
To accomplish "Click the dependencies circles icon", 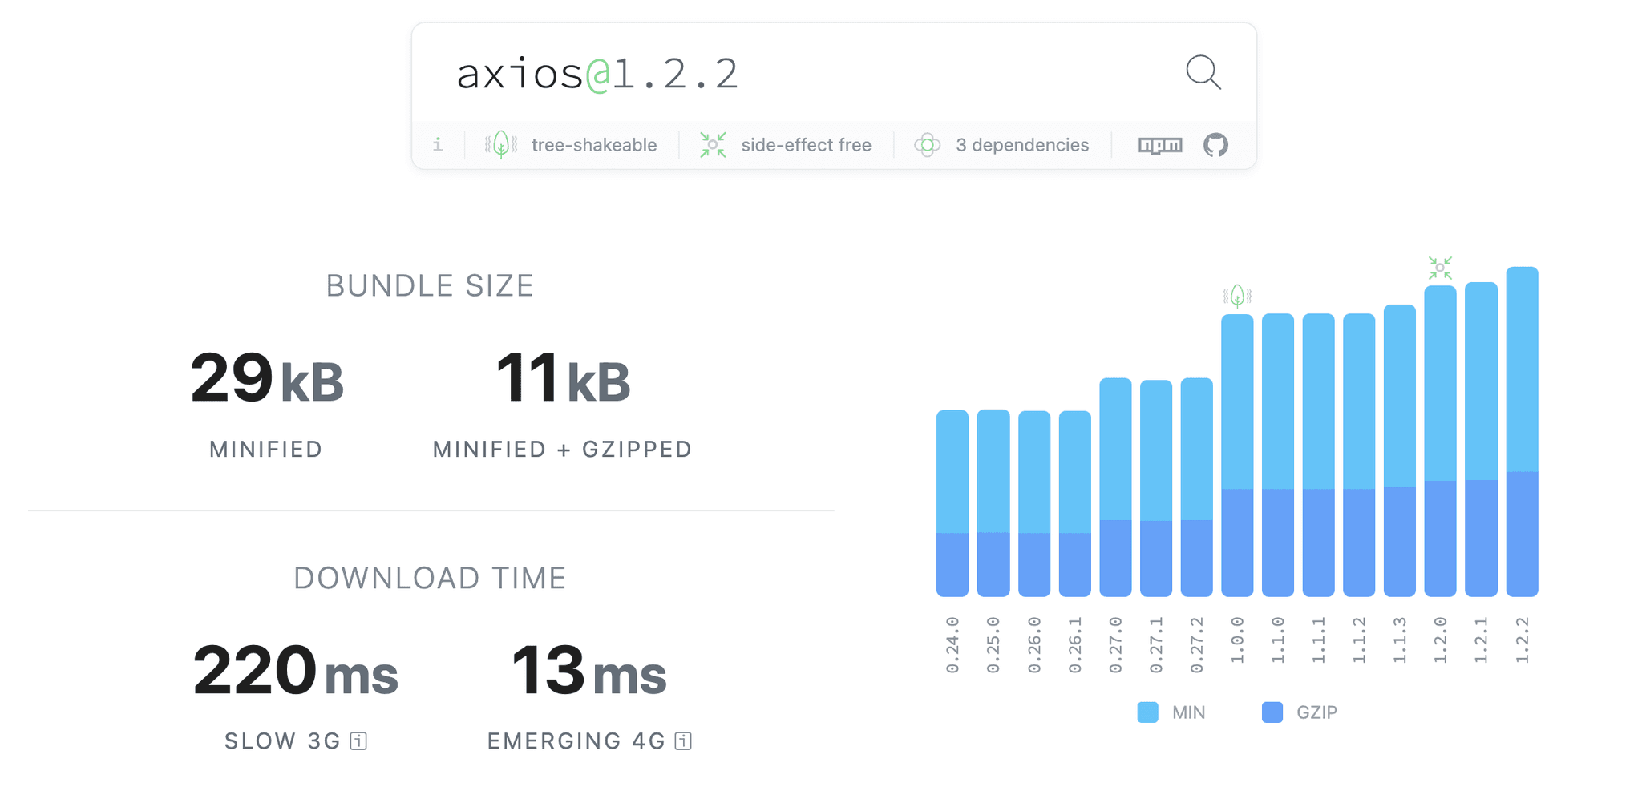I will tap(927, 145).
